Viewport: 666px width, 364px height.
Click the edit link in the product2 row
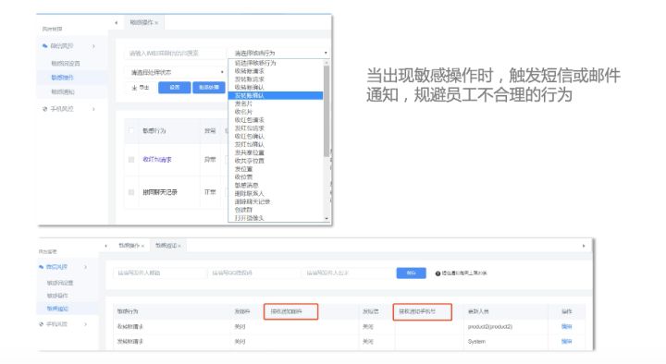(x=567, y=327)
